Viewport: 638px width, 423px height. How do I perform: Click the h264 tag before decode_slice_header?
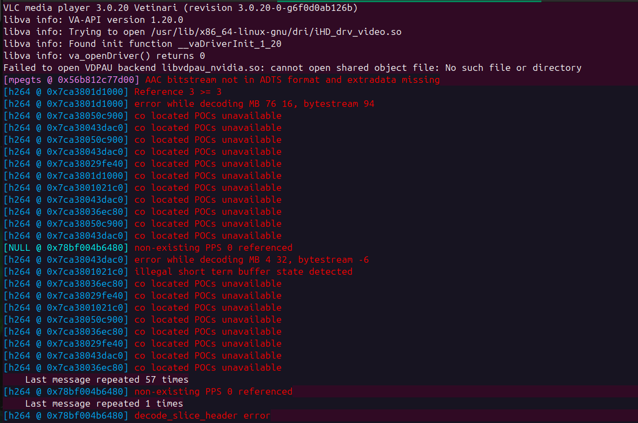tap(67, 415)
